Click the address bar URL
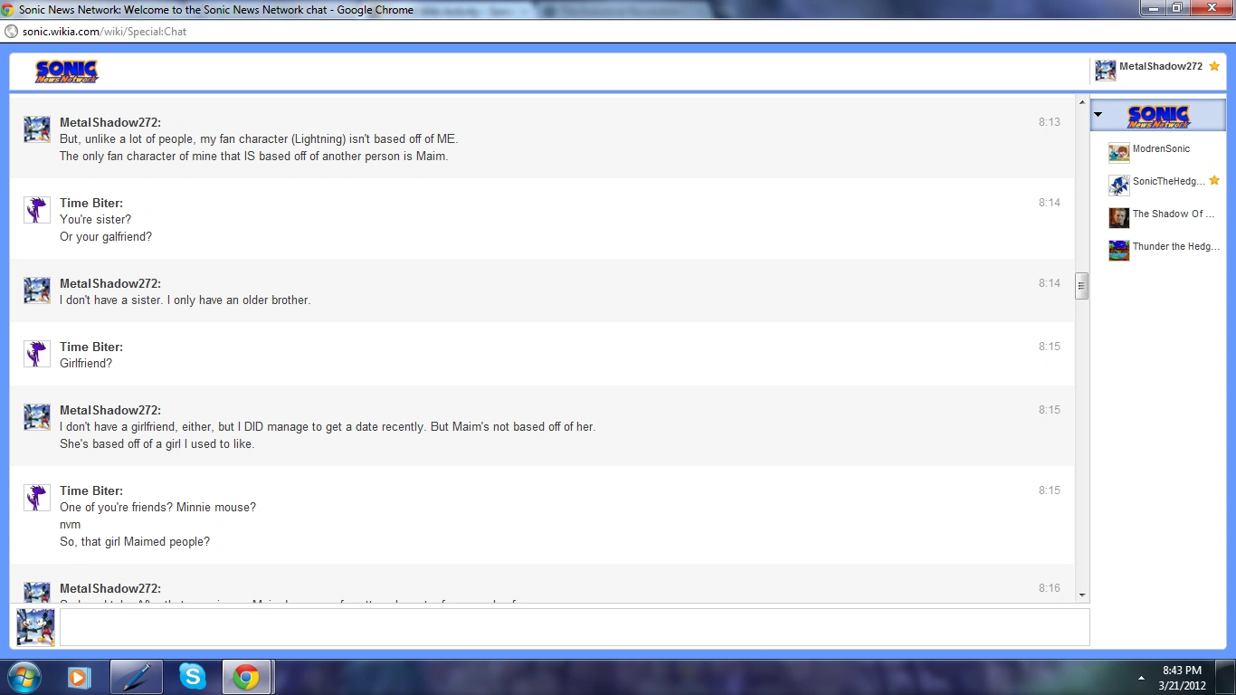 pos(104,31)
